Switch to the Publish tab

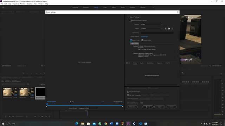click(168, 63)
